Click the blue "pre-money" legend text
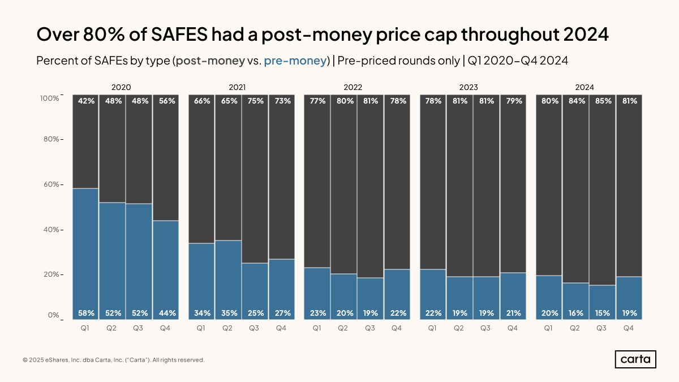Viewport: 679px width, 382px height. click(x=295, y=61)
